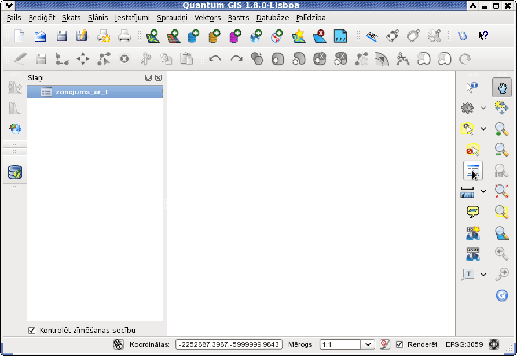Screen dimensions: 517x356
Task: Open the Palīdzība menu
Action: pyautogui.click(x=311, y=18)
